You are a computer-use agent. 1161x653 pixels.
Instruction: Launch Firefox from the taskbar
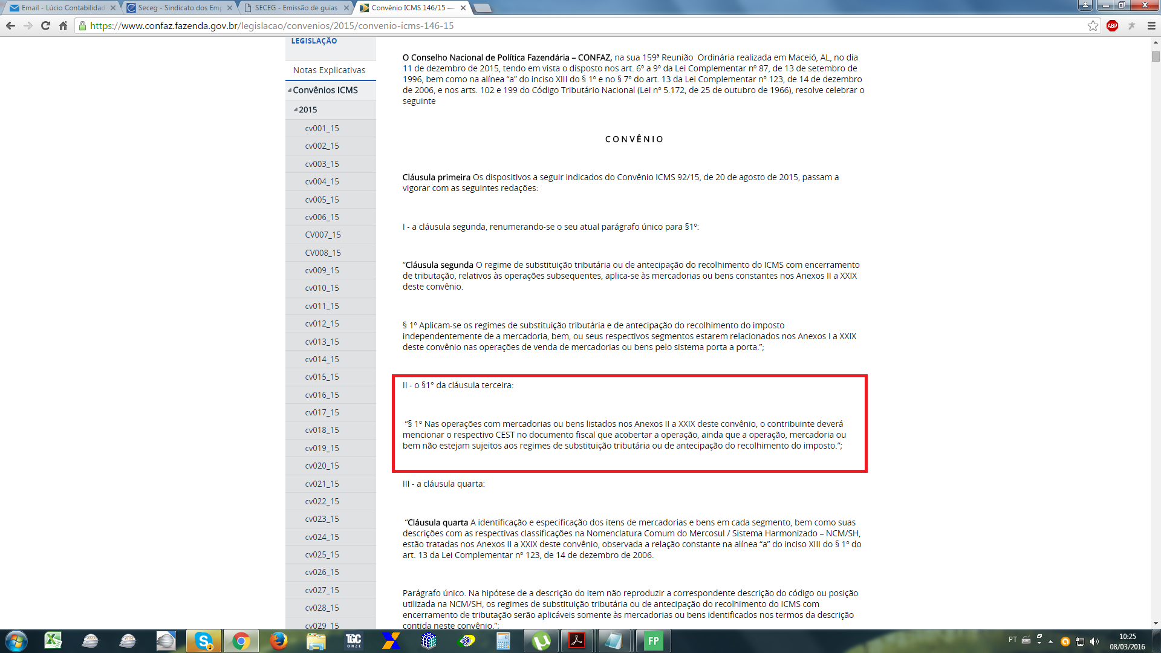(278, 641)
